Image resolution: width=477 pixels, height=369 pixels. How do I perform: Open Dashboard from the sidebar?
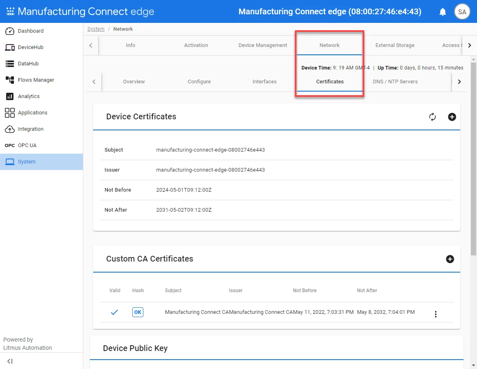tap(41, 31)
